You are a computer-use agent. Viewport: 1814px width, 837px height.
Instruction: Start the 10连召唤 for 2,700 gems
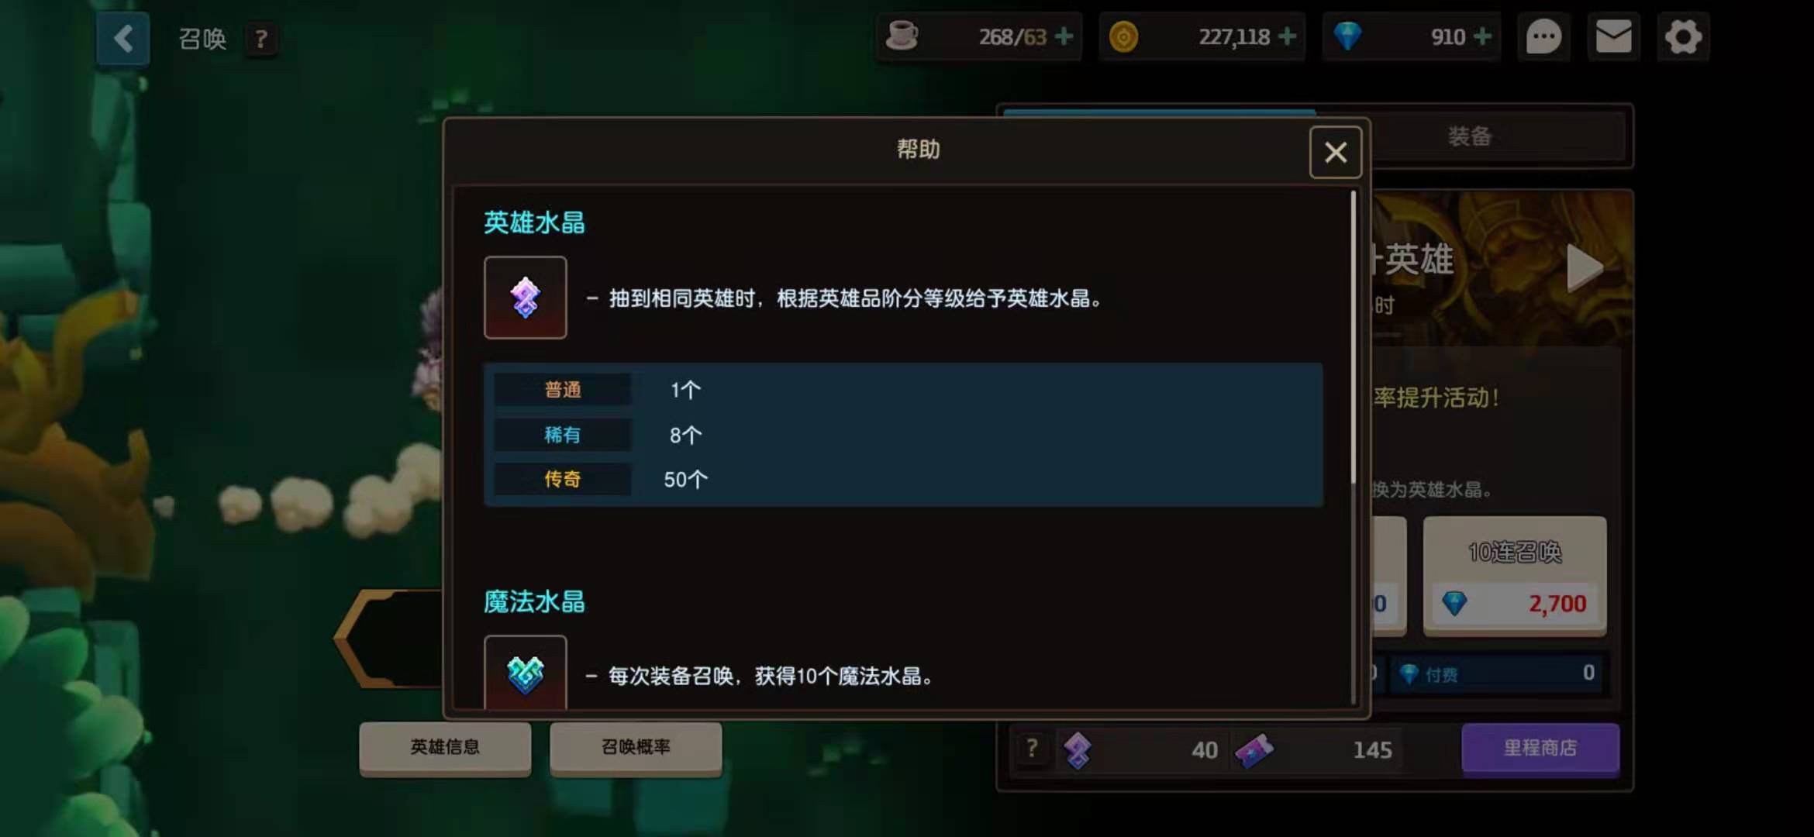1515,576
